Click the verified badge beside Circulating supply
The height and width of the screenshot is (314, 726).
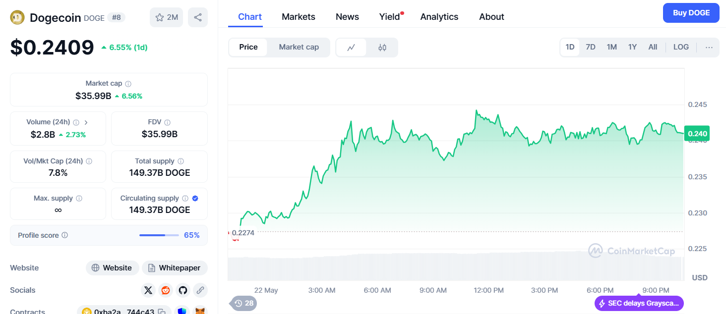point(195,199)
